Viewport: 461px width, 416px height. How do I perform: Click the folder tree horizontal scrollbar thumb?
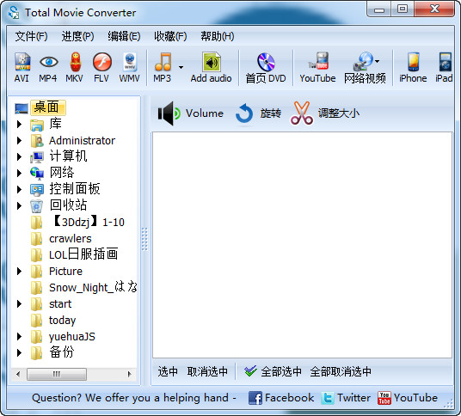click(57, 374)
